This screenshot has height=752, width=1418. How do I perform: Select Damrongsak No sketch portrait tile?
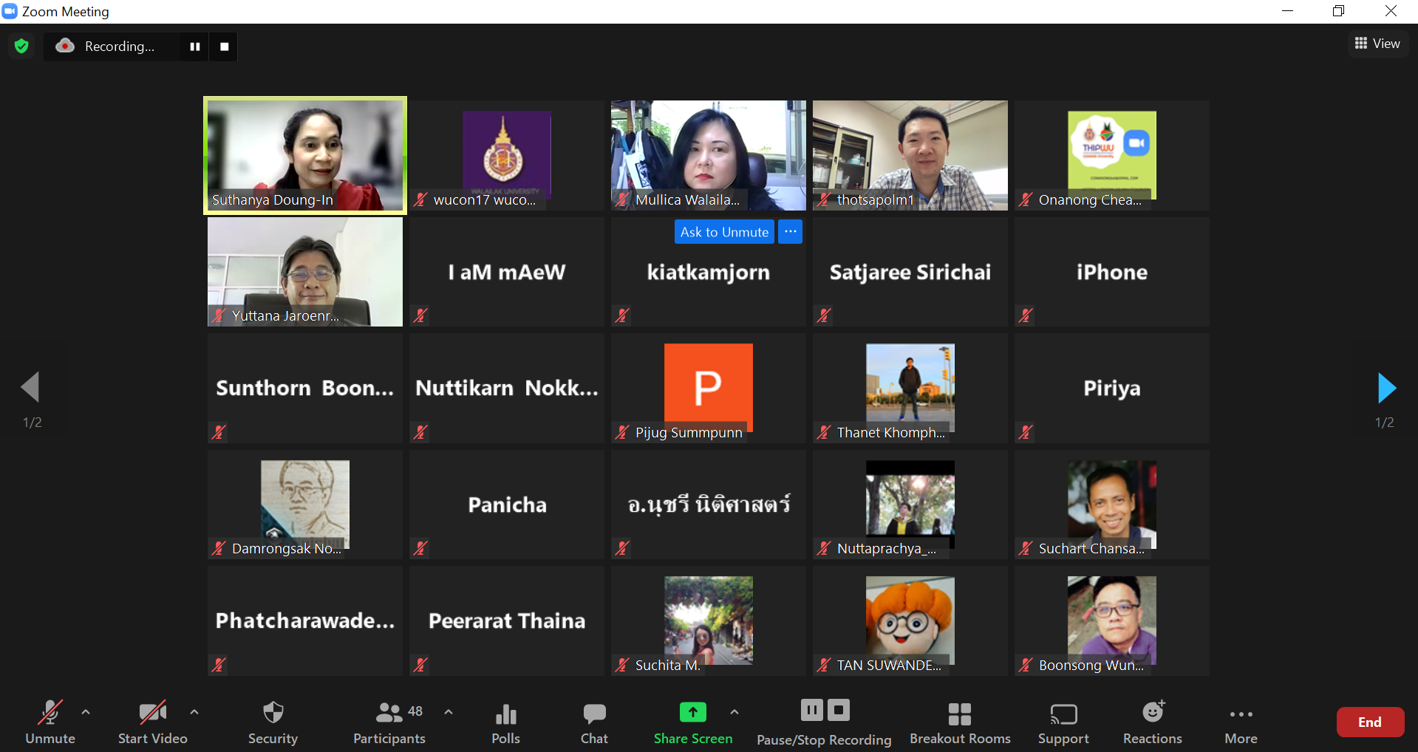[x=305, y=505]
